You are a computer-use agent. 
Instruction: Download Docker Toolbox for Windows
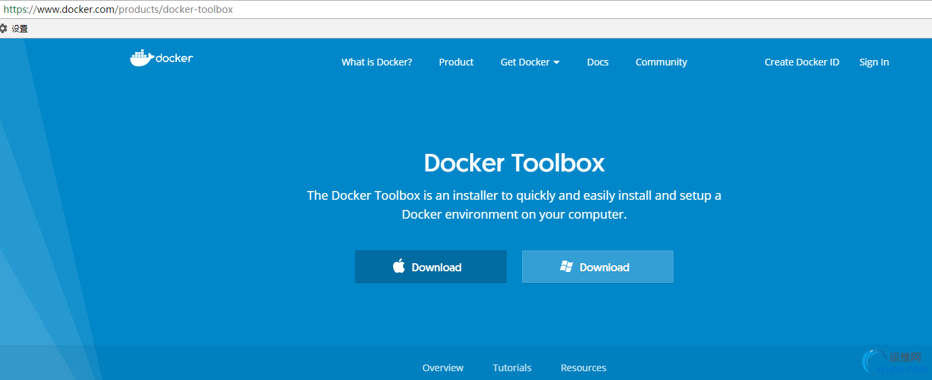pos(598,267)
